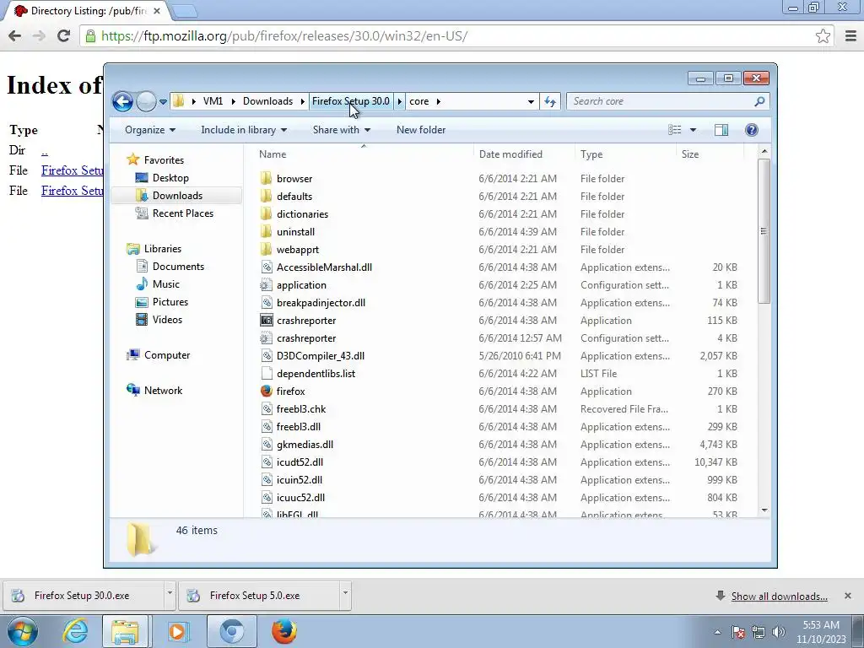Select the defaults folder icon

coord(266,196)
